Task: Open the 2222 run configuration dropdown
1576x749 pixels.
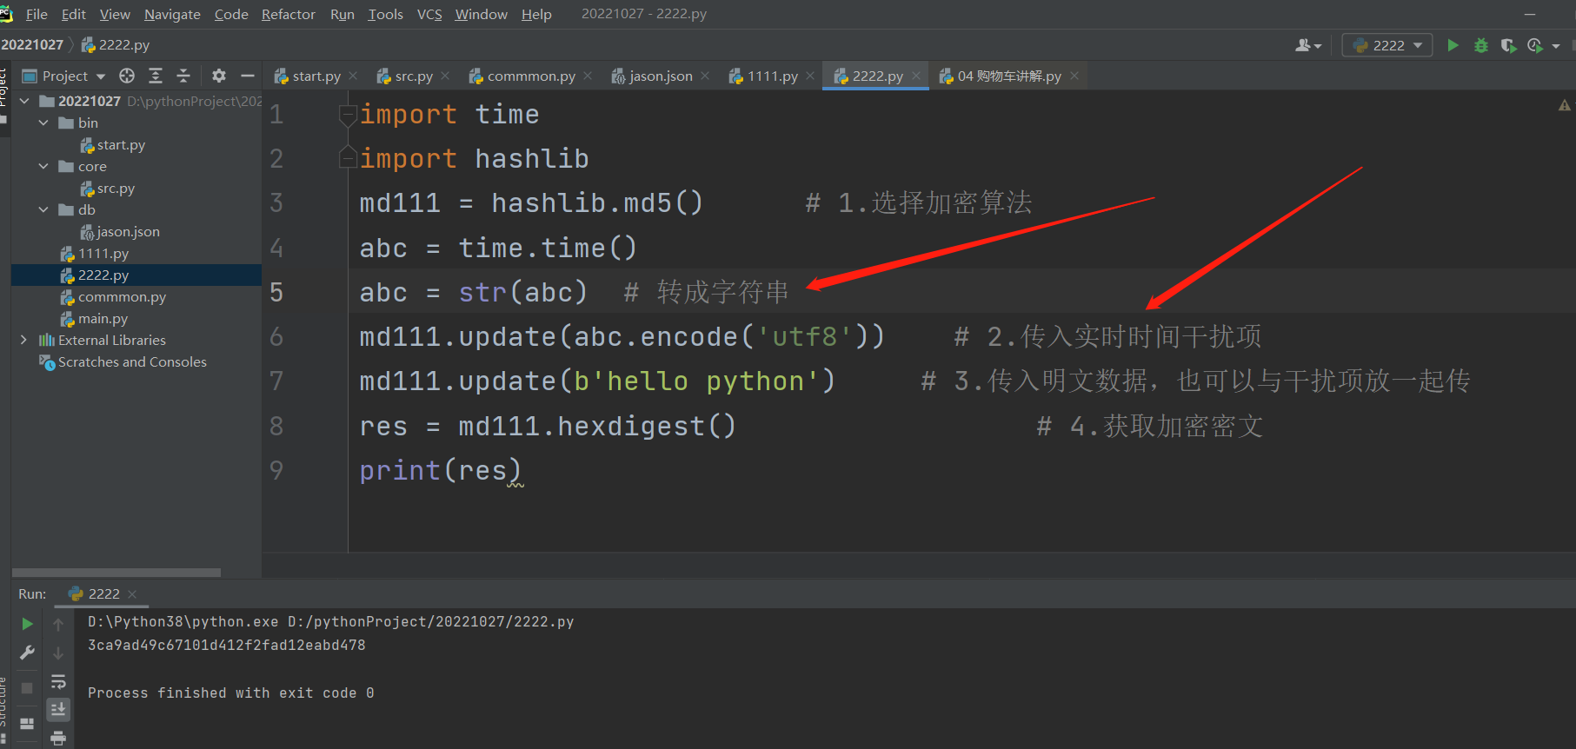Action: click(1386, 45)
